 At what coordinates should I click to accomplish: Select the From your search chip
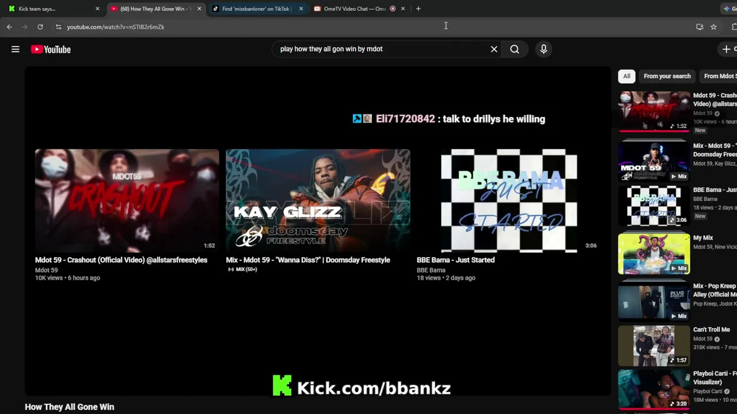667,76
